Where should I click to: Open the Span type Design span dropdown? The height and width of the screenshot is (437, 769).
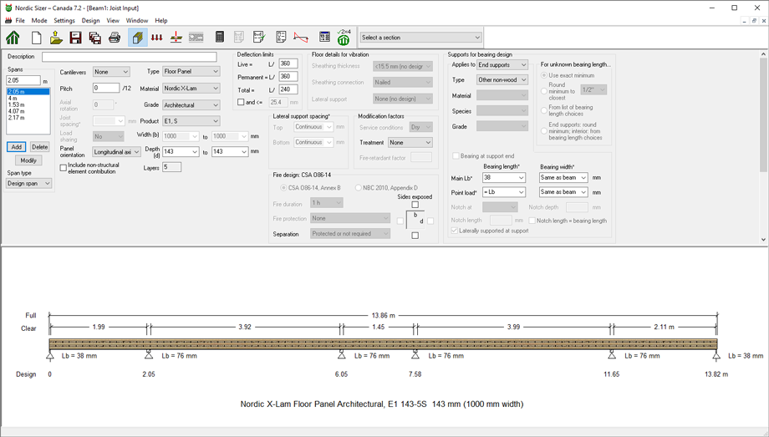29,184
